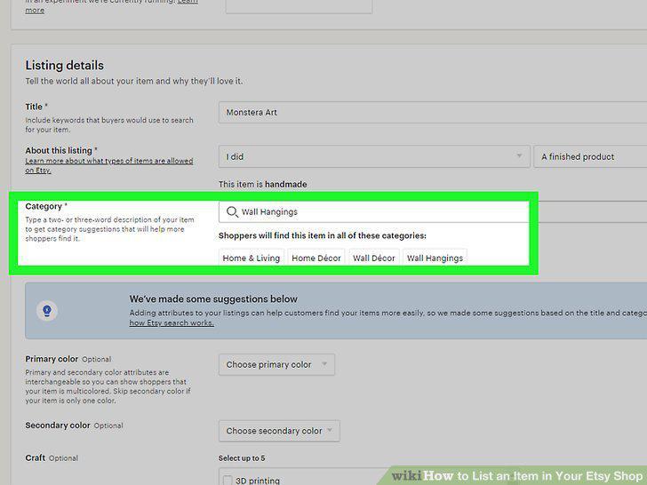Click 'This item is handmade' text
The height and width of the screenshot is (485, 647).
coord(262,185)
